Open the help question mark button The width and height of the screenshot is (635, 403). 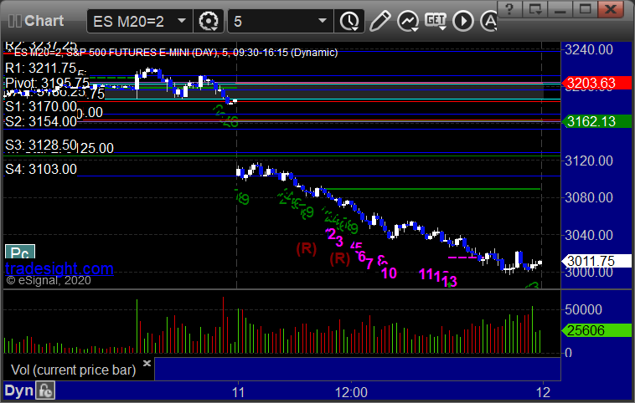pos(509,9)
